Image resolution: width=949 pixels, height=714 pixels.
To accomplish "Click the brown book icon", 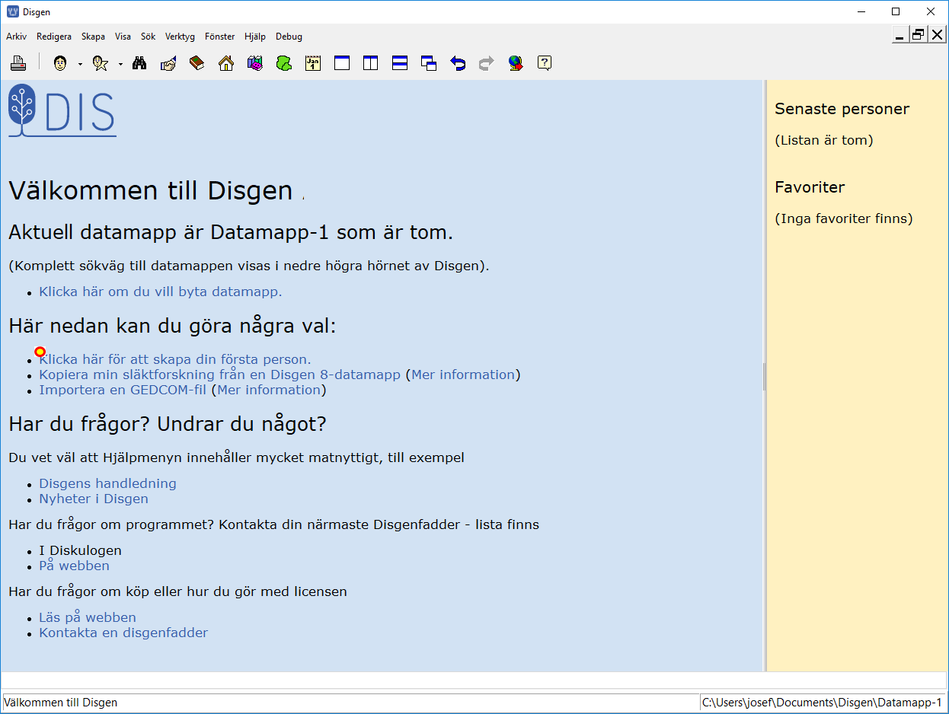I will point(197,63).
